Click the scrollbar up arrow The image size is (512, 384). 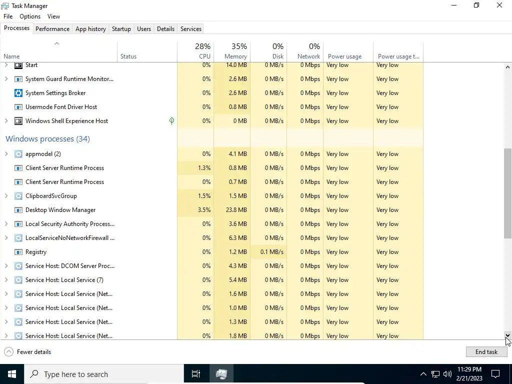(x=507, y=67)
